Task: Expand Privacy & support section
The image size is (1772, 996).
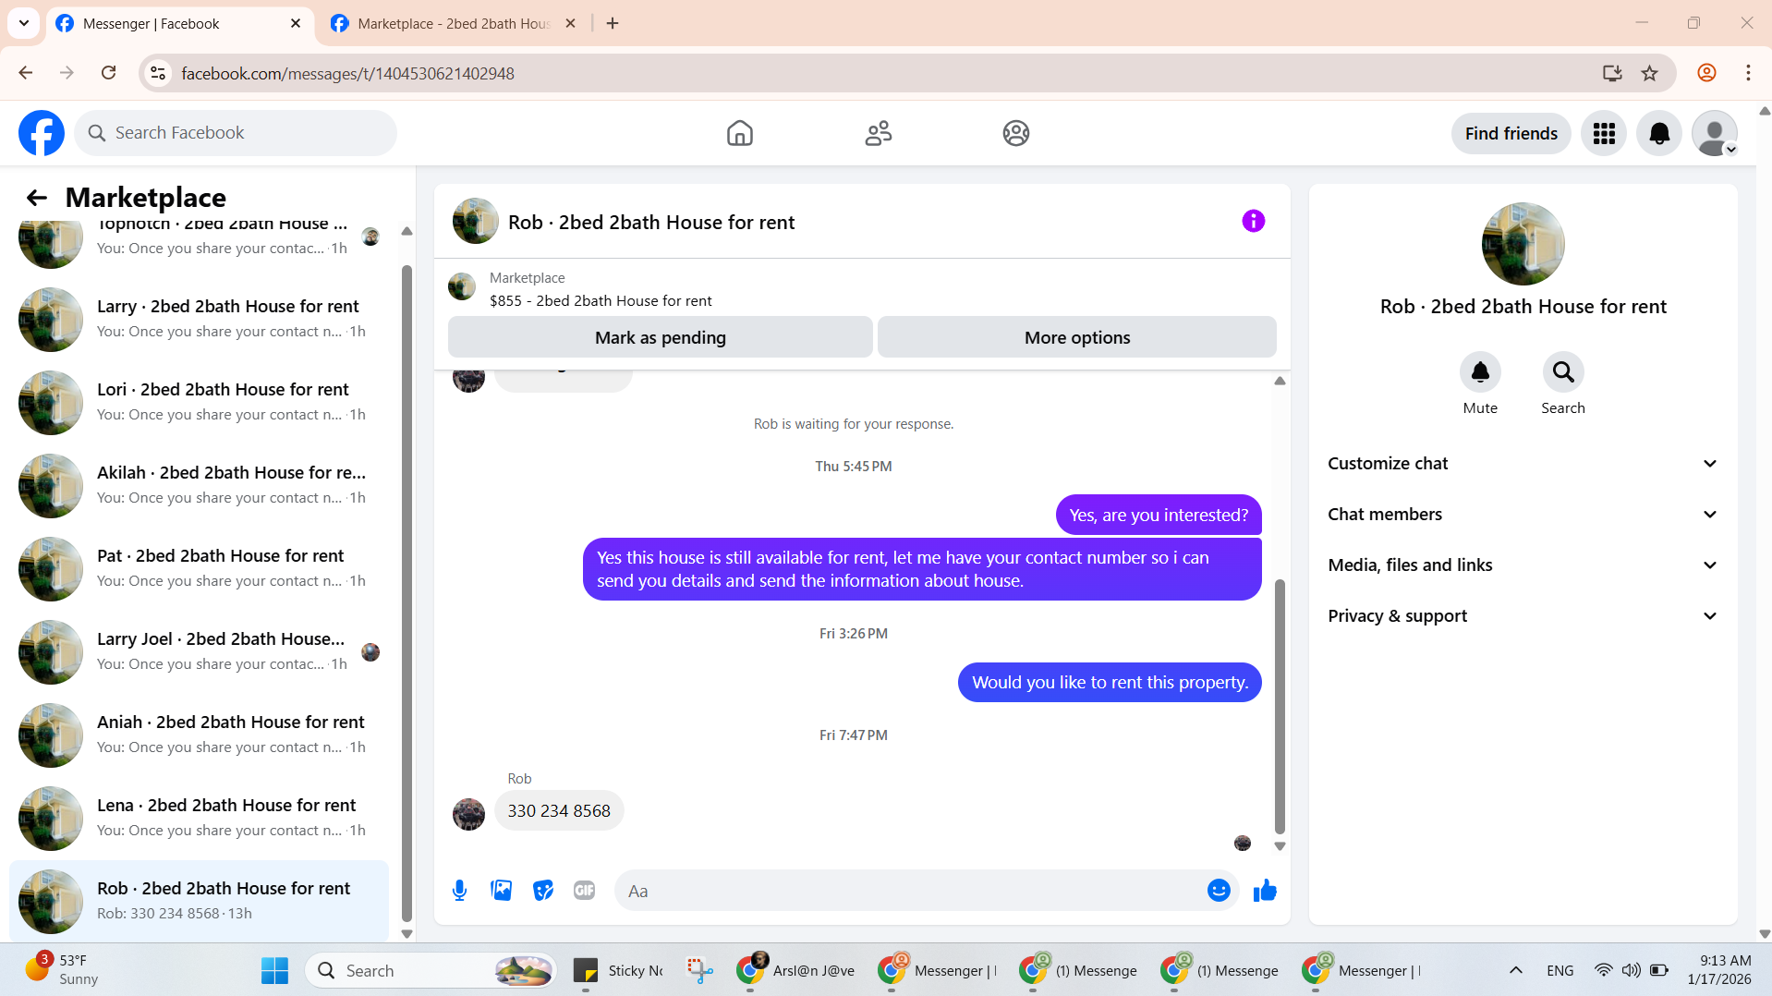Action: pyautogui.click(x=1523, y=616)
